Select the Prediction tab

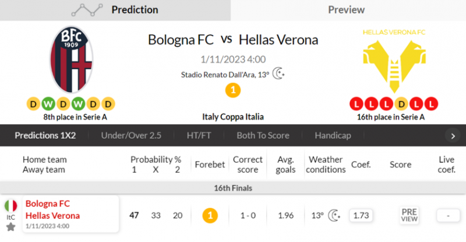115,10
